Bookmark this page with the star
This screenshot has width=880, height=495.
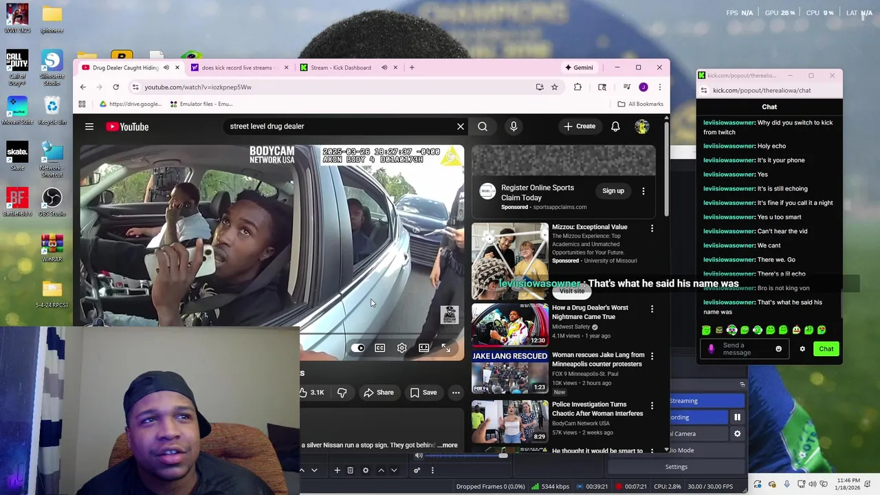pos(554,87)
